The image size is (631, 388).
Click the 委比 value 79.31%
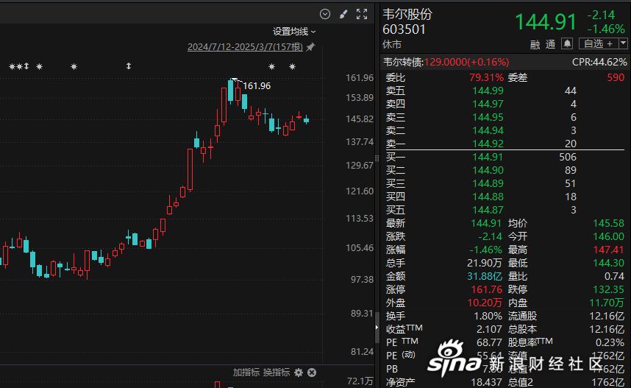(x=487, y=77)
